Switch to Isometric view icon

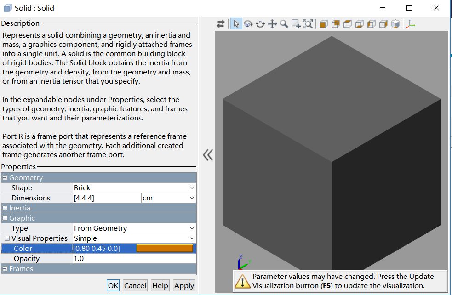(x=395, y=24)
